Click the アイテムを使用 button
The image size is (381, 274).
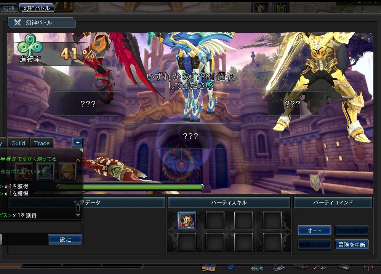[352, 231]
